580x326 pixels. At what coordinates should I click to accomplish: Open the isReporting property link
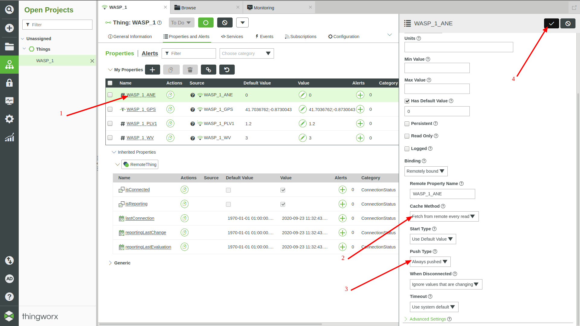click(x=136, y=204)
